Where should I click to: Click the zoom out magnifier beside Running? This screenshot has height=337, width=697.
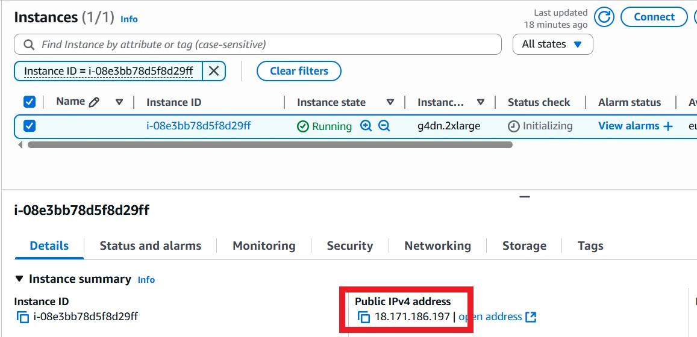[x=384, y=126]
